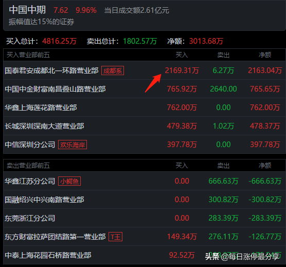The height and width of the screenshot is (267, 286).
Task: Select 长城深圳深南大道营业部 row name
Action: pos(45,126)
